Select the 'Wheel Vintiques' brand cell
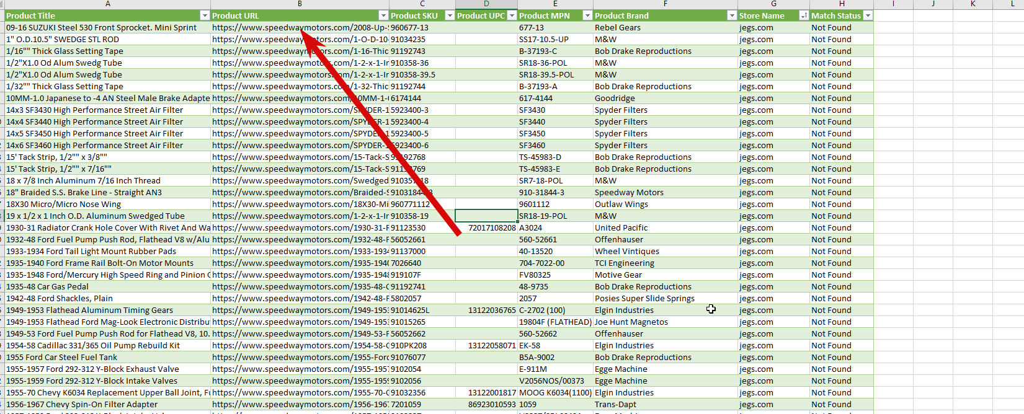The height and width of the screenshot is (414, 1024). click(666, 251)
